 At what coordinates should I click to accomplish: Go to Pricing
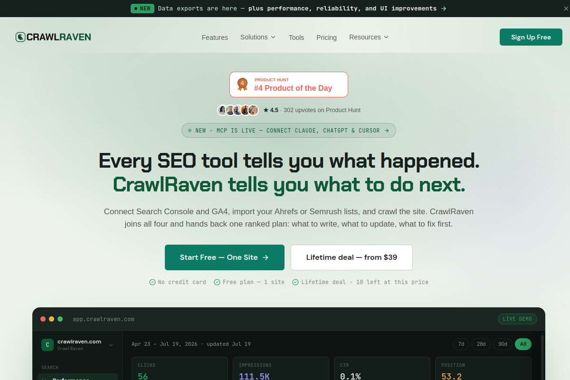coord(326,38)
